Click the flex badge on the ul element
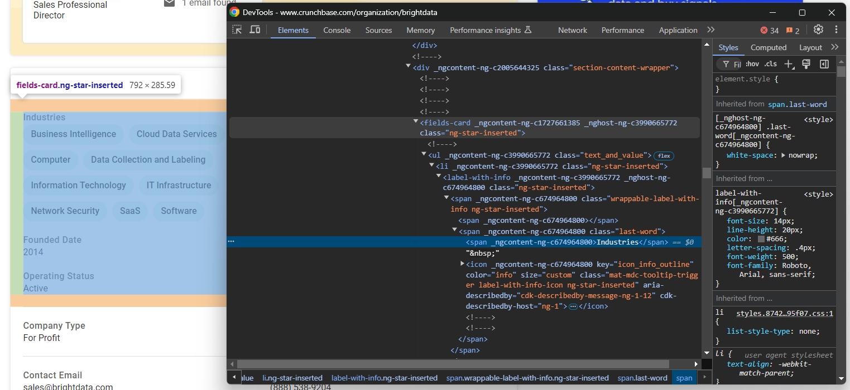The width and height of the screenshot is (850, 390). (664, 155)
